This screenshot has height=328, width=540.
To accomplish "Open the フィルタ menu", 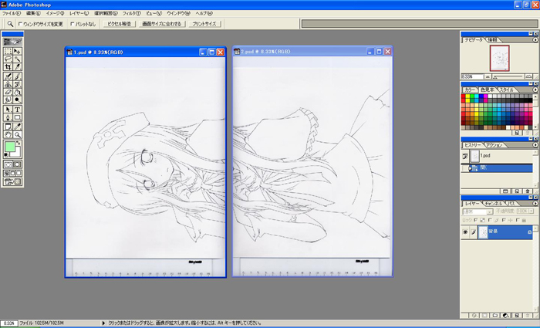I will (132, 13).
